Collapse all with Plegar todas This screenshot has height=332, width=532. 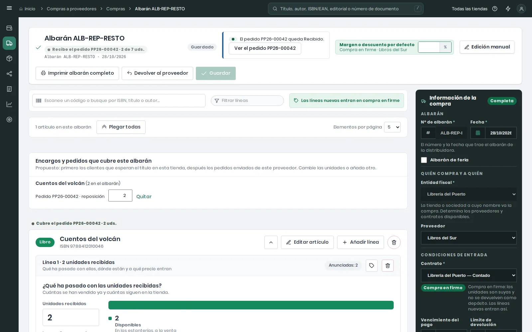[x=121, y=127]
